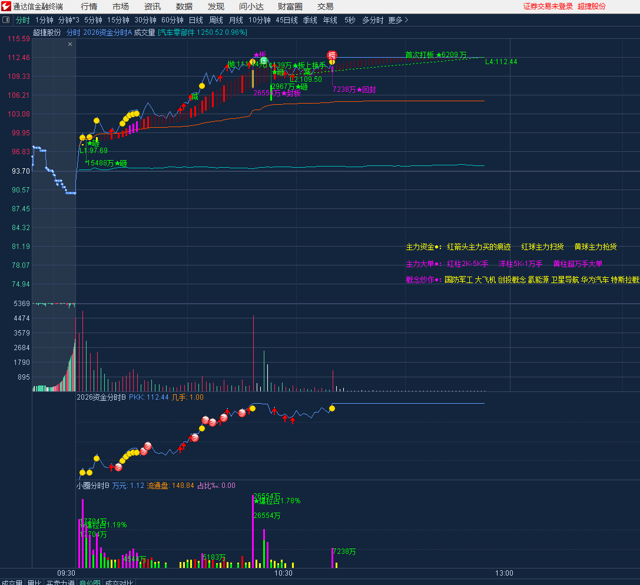Click the 首次打板 annotation on the chart
This screenshot has height=585, width=640.
(419, 55)
